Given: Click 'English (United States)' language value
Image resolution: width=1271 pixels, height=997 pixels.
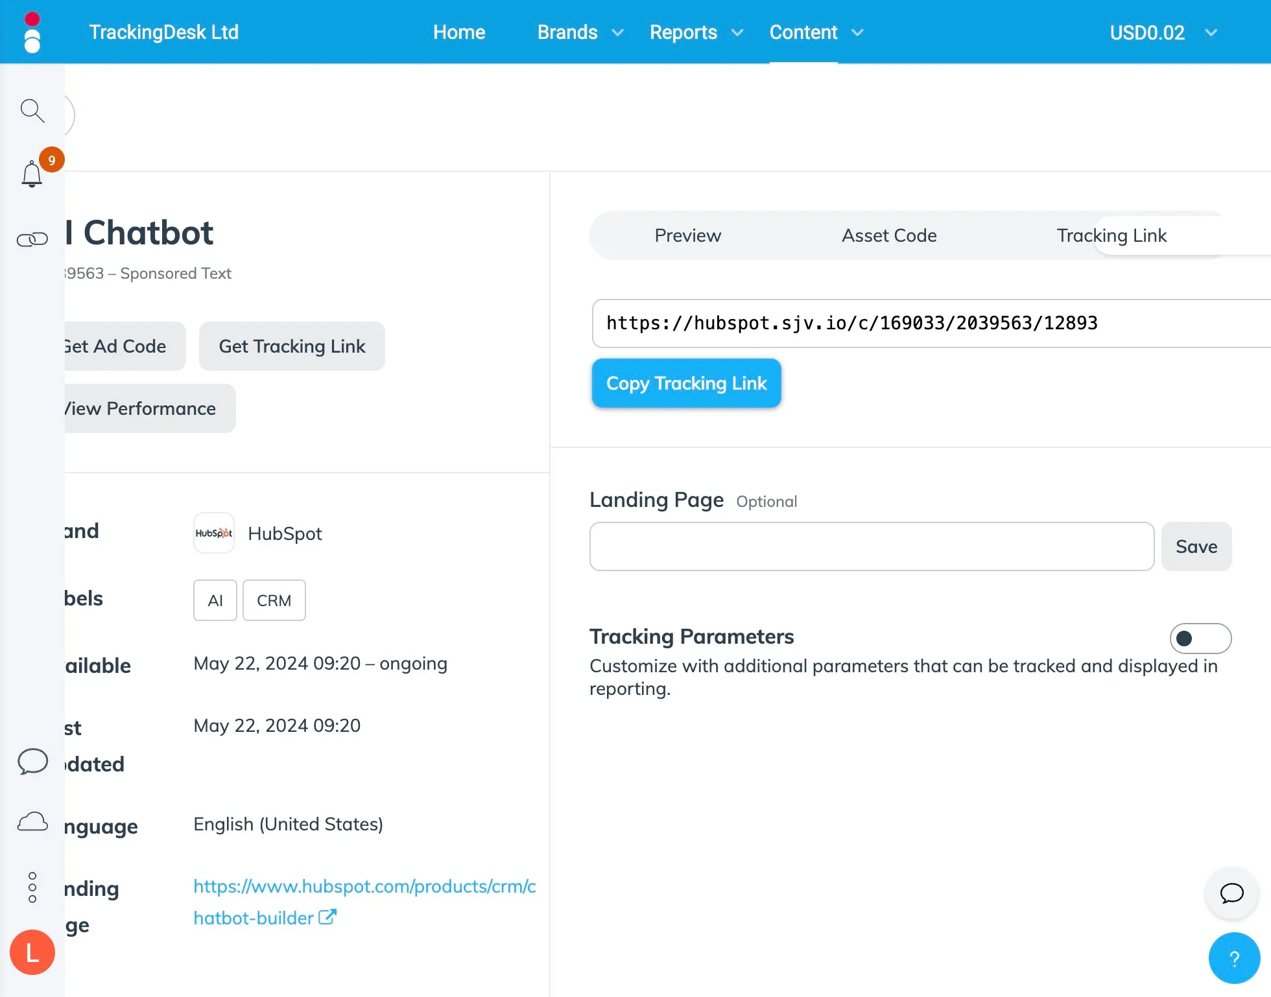Looking at the screenshot, I should pos(288,824).
